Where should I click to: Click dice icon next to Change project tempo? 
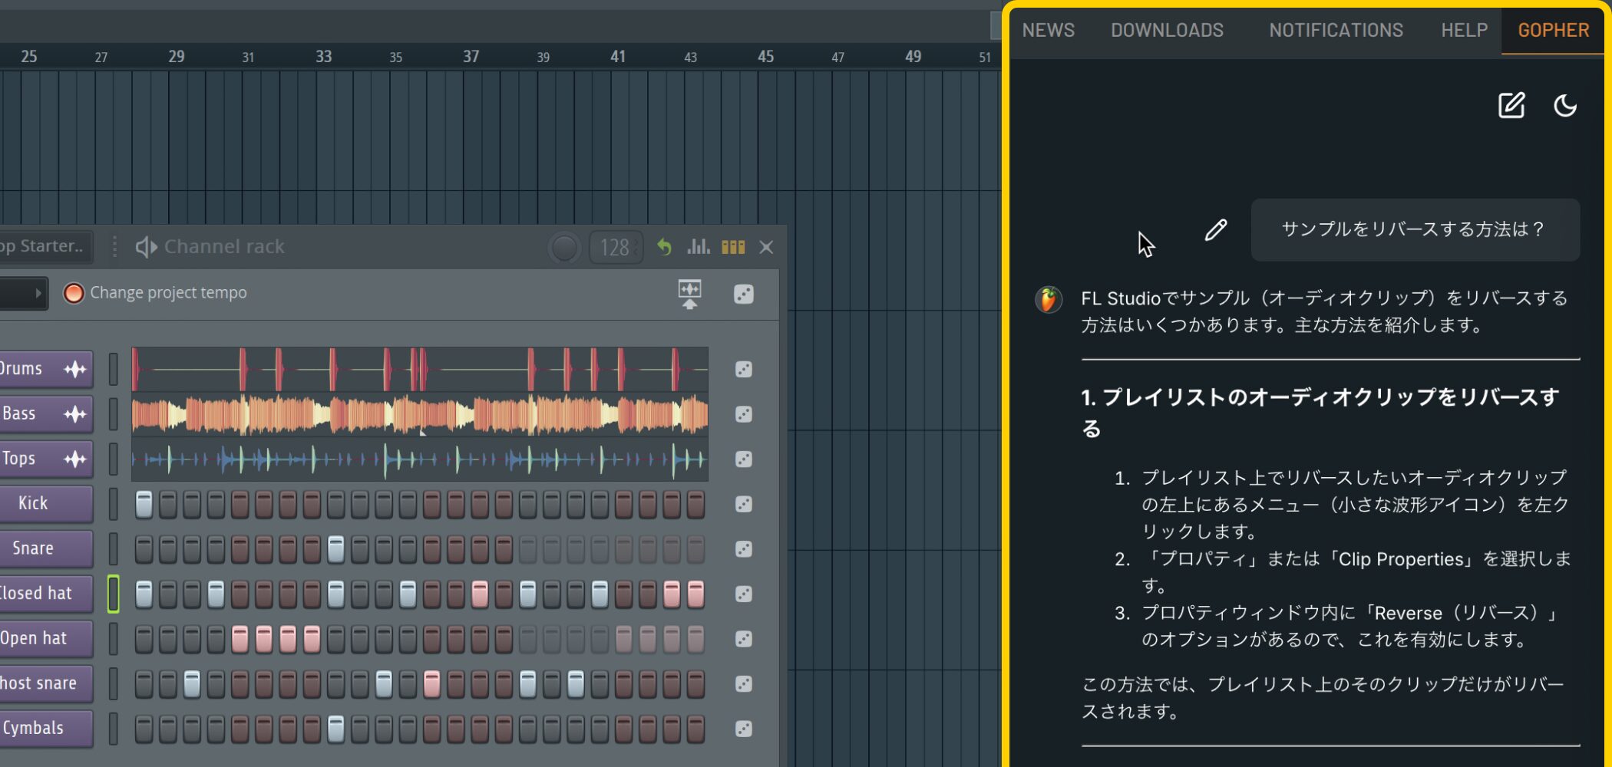[x=744, y=294]
